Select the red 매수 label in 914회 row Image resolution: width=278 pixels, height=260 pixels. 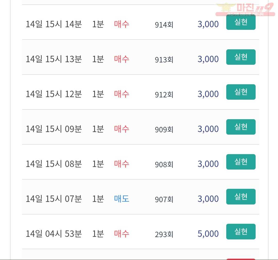point(121,24)
